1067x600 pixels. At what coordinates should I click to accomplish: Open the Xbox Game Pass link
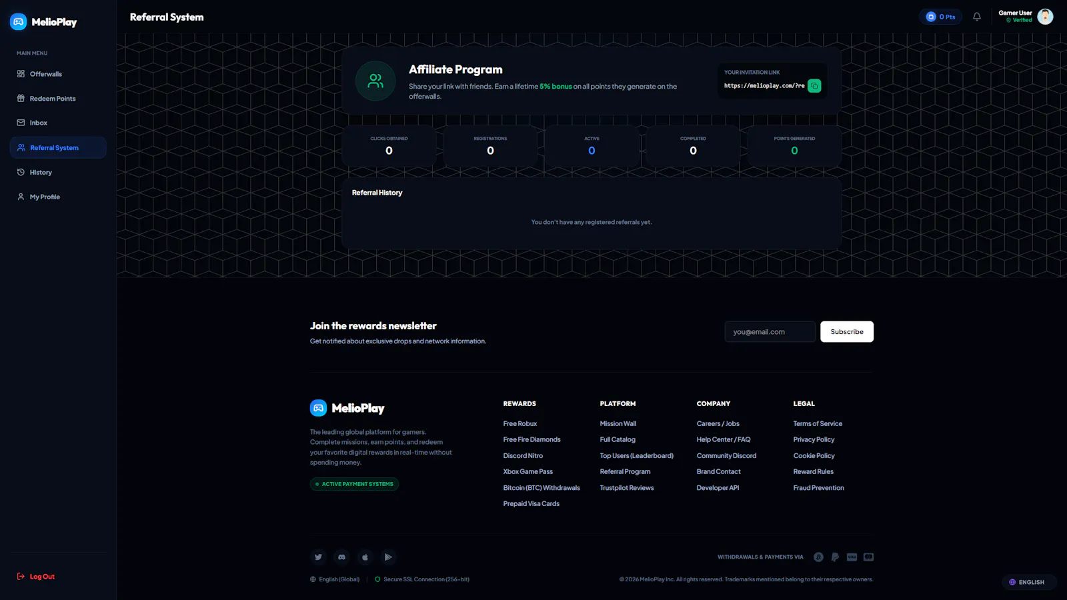tap(527, 472)
